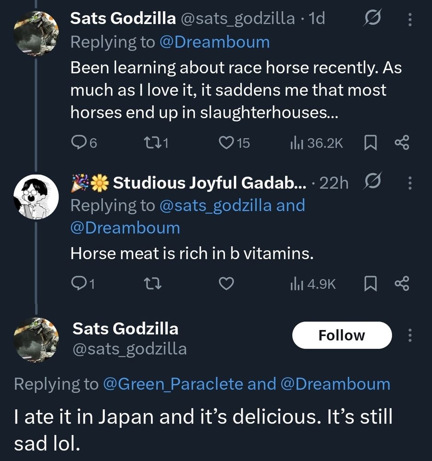Click Studious Joyful Gadabout's profile avatar

(x=36, y=198)
